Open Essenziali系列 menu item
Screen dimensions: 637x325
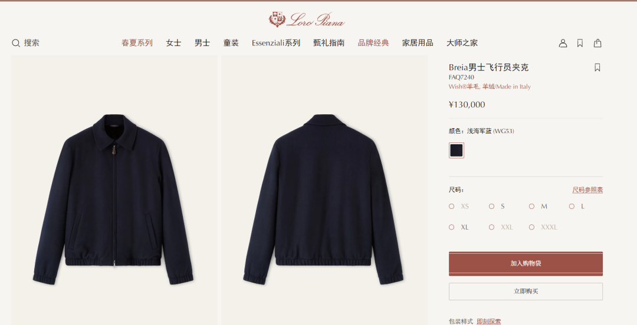click(x=276, y=43)
